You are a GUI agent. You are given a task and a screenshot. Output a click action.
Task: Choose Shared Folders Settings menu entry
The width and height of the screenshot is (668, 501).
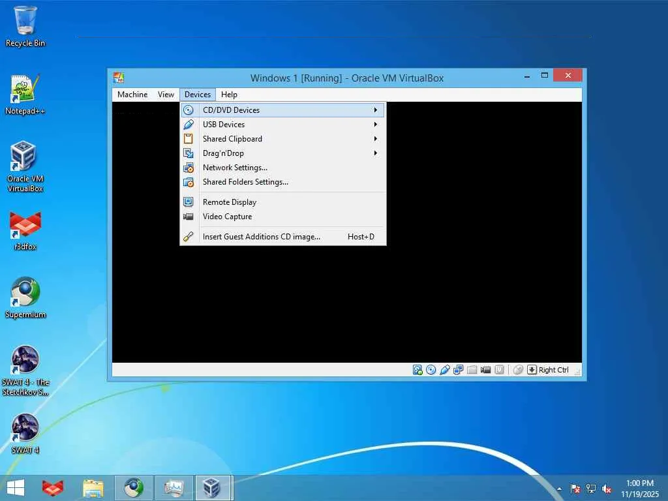(283, 182)
